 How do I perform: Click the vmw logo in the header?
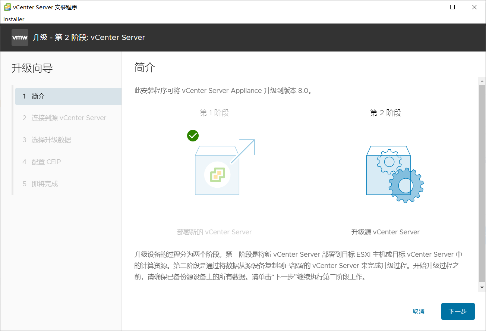19,37
